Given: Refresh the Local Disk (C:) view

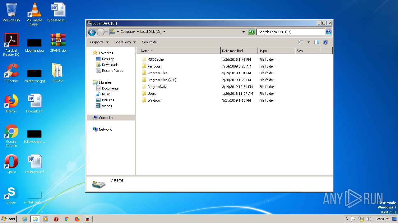Looking at the screenshot, I should pyautogui.click(x=251, y=32).
